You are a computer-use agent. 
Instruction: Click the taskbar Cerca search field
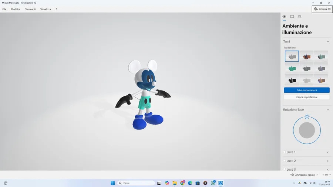(136, 183)
